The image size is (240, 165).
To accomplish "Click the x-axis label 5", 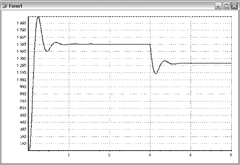I will pyautogui.click(x=231, y=155).
